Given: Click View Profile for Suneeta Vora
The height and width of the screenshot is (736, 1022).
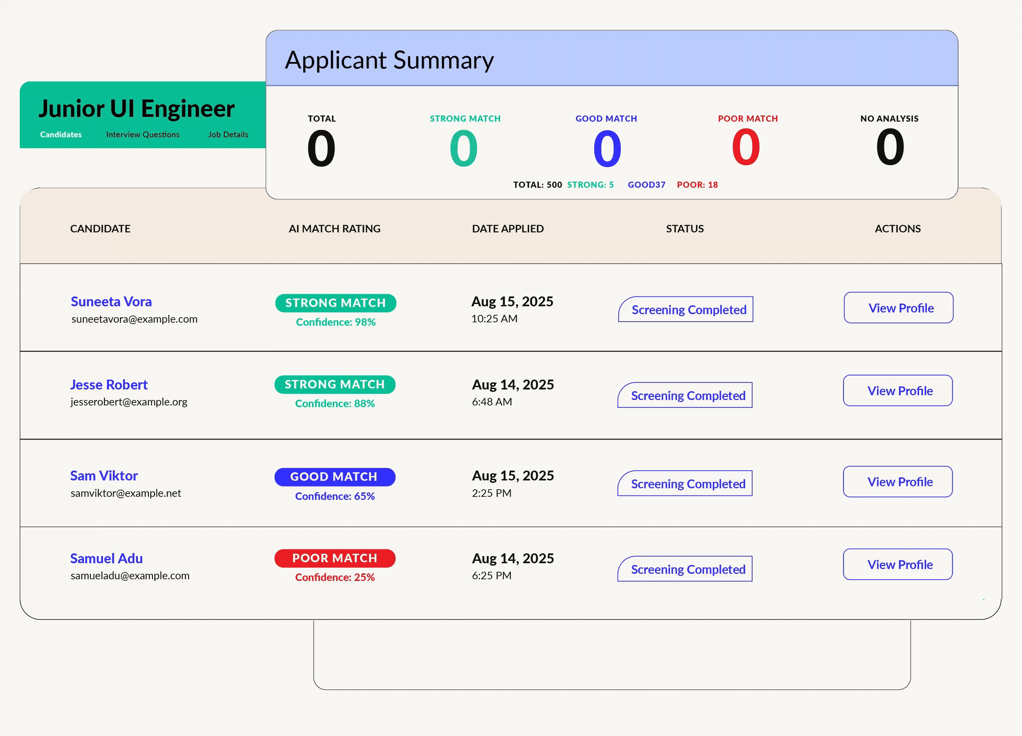Looking at the screenshot, I should [x=898, y=308].
